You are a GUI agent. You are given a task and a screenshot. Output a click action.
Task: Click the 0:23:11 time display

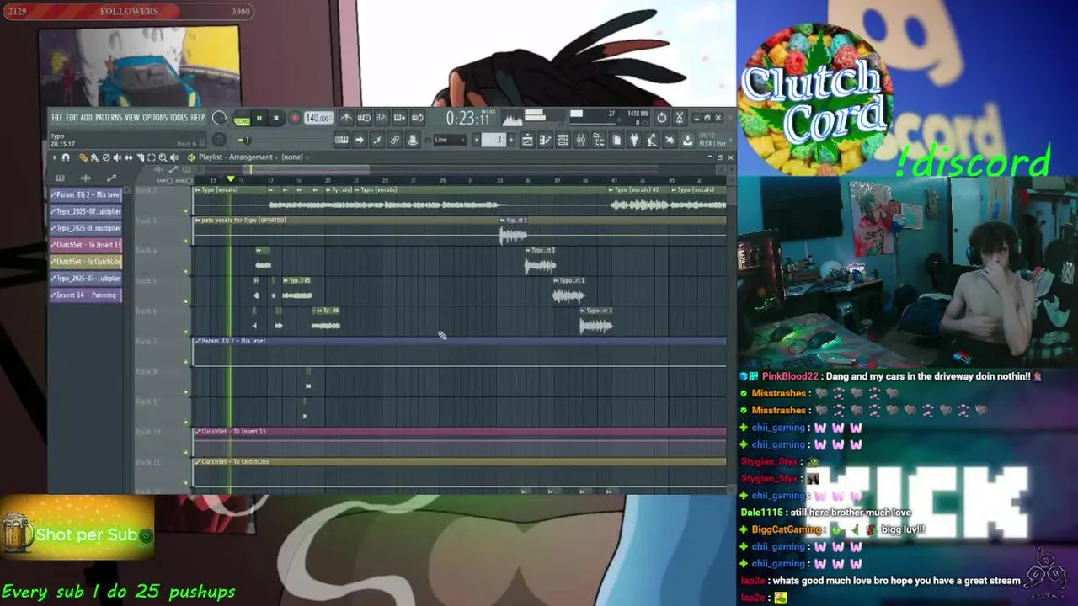pos(468,119)
